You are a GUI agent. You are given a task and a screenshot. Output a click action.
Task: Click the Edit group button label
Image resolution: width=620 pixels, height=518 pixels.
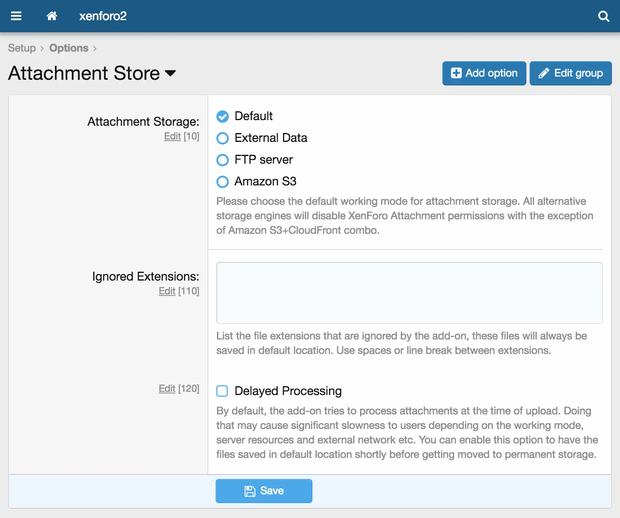tap(578, 73)
